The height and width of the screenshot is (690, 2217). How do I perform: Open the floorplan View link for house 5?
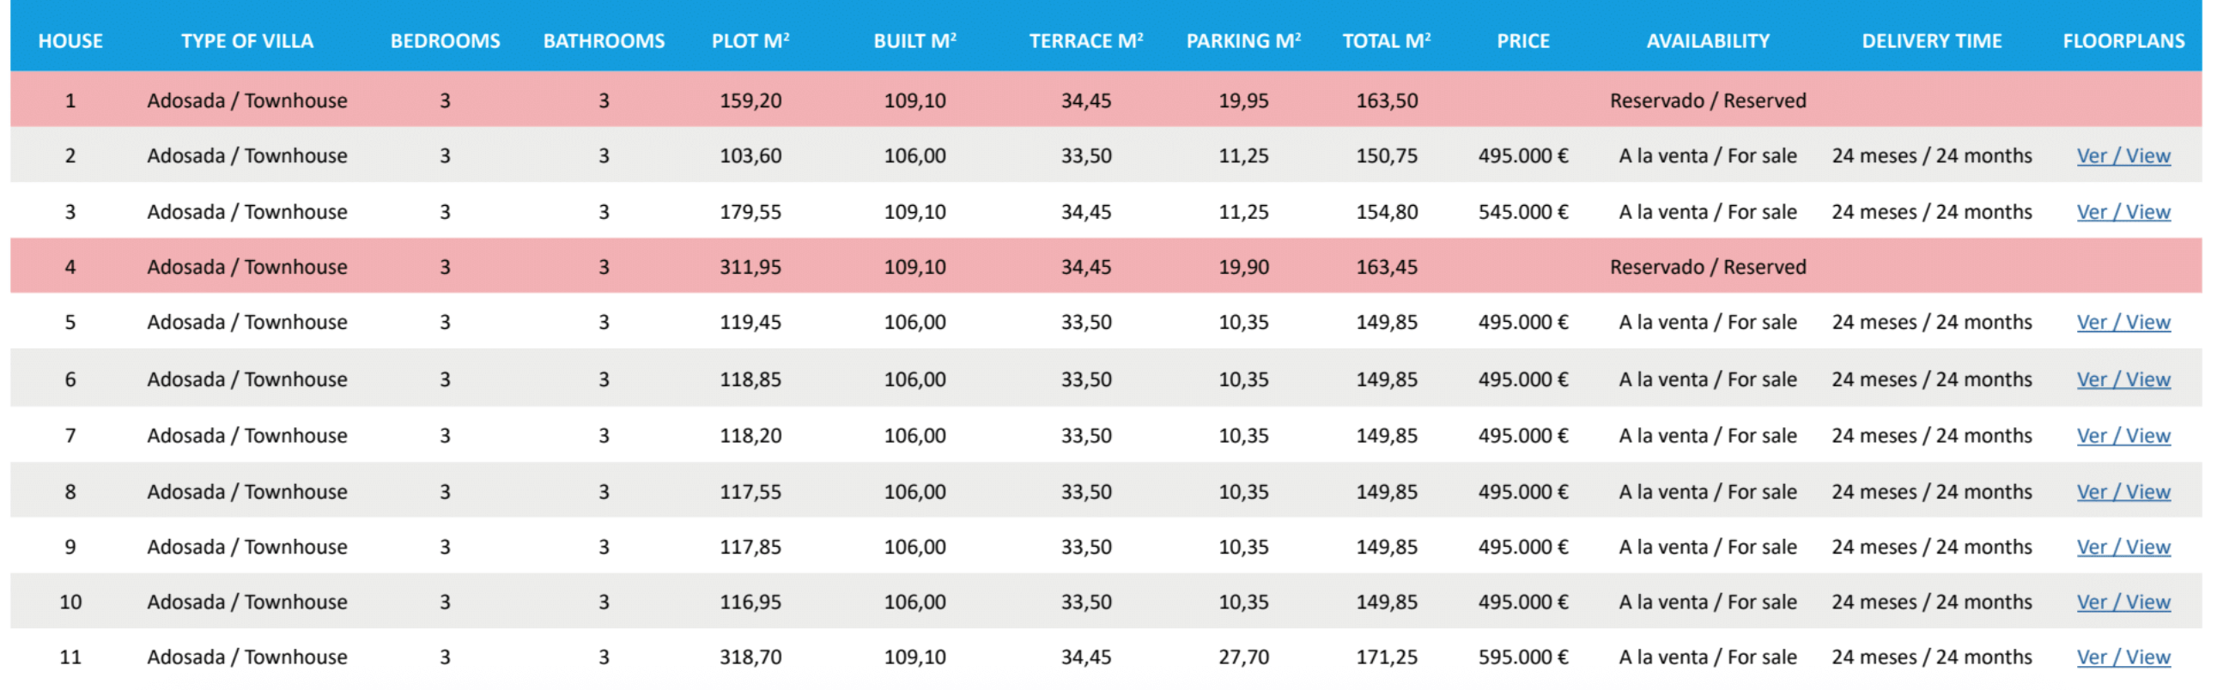tap(2123, 322)
